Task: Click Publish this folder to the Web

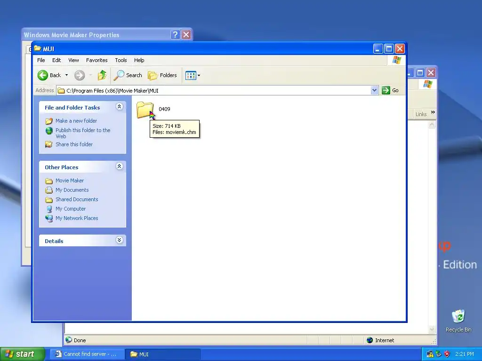Action: pyautogui.click(x=83, y=133)
